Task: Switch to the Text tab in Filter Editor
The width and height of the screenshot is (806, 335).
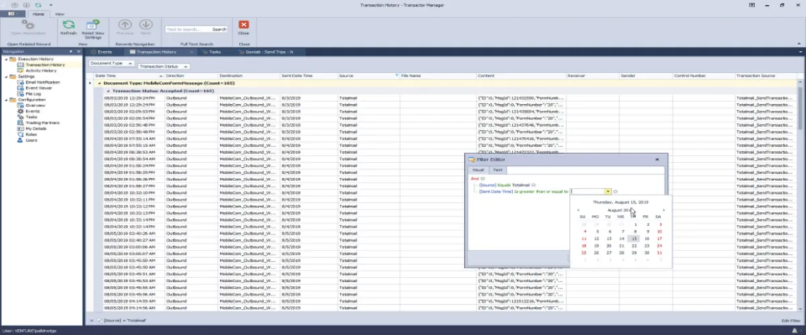Action: click(x=497, y=171)
